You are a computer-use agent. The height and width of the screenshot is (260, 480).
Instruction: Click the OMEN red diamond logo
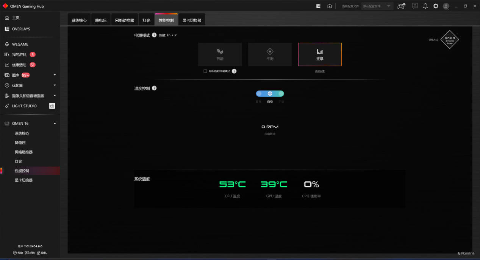point(5,6)
